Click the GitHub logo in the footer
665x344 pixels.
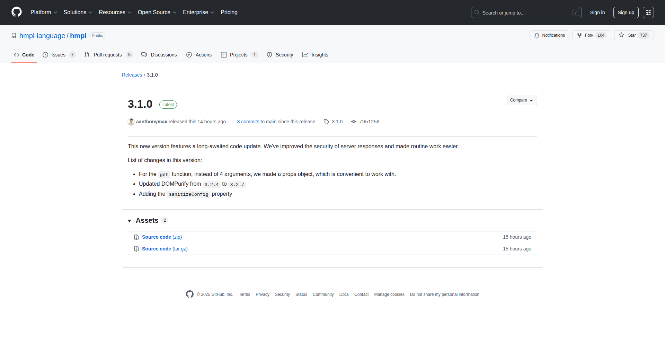pos(189,294)
